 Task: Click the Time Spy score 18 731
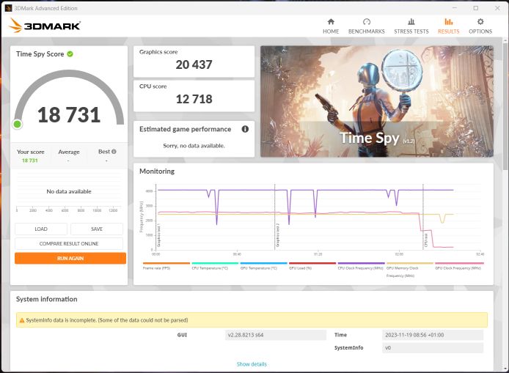pos(69,115)
